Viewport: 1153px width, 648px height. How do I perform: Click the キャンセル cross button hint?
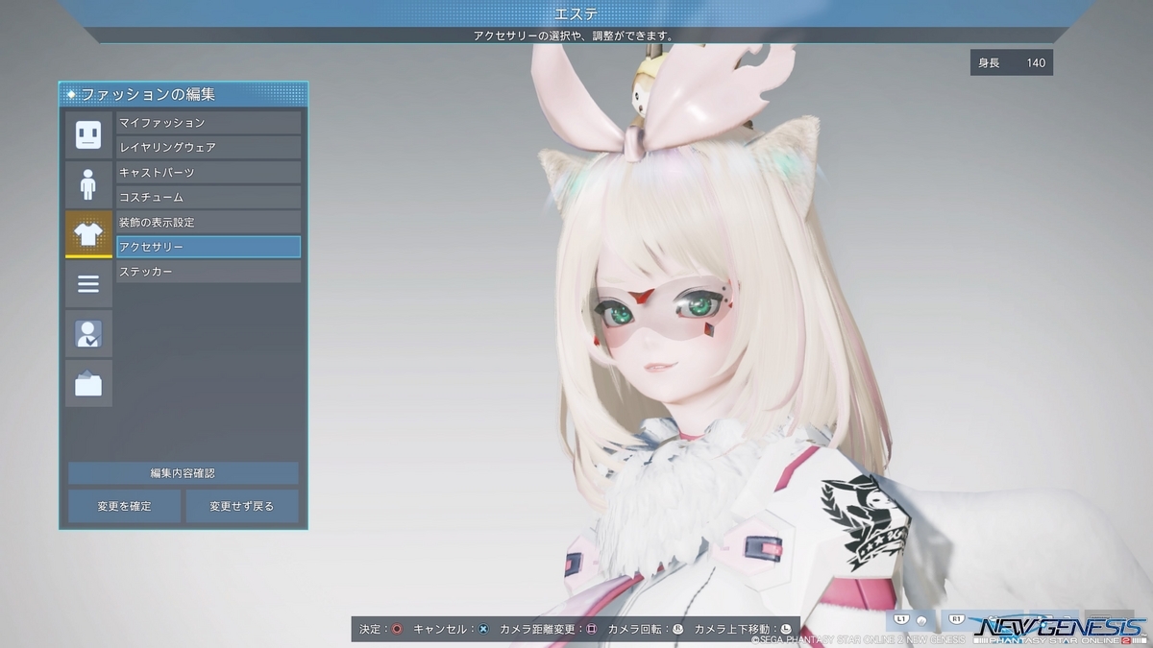pos(483,630)
